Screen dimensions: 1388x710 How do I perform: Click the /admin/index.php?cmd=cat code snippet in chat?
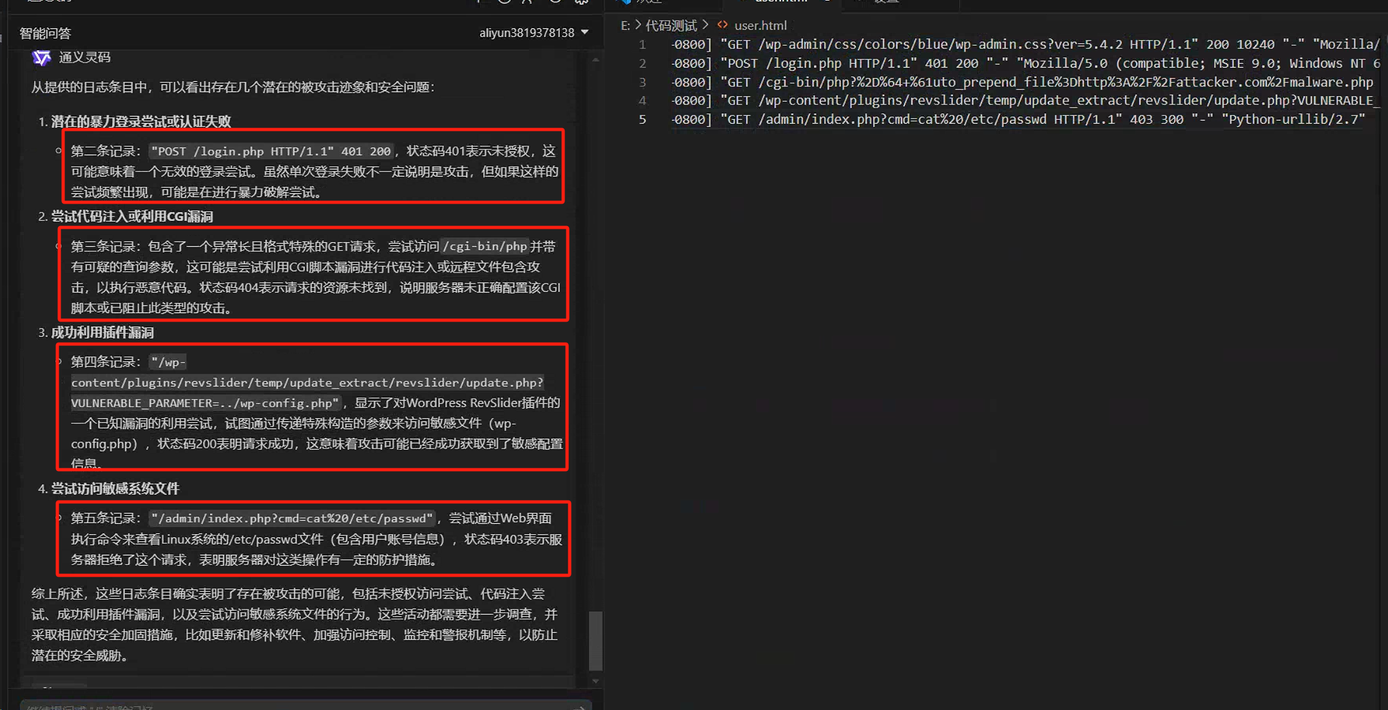291,518
